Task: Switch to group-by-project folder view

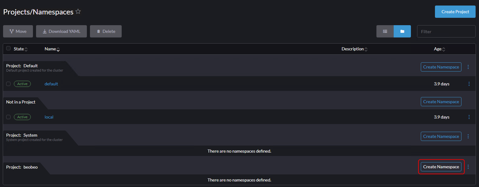Action: (402, 31)
